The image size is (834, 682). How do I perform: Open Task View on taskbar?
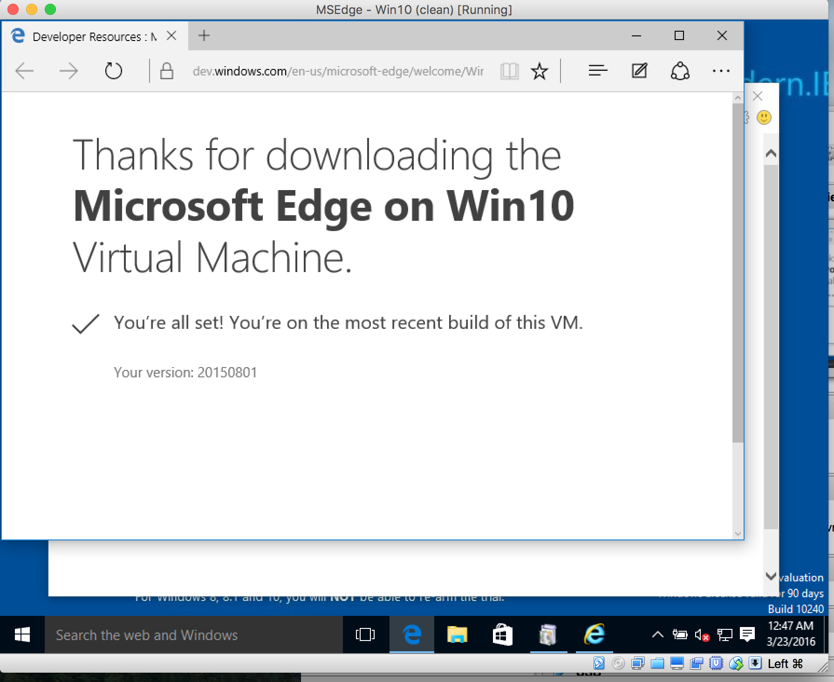365,634
